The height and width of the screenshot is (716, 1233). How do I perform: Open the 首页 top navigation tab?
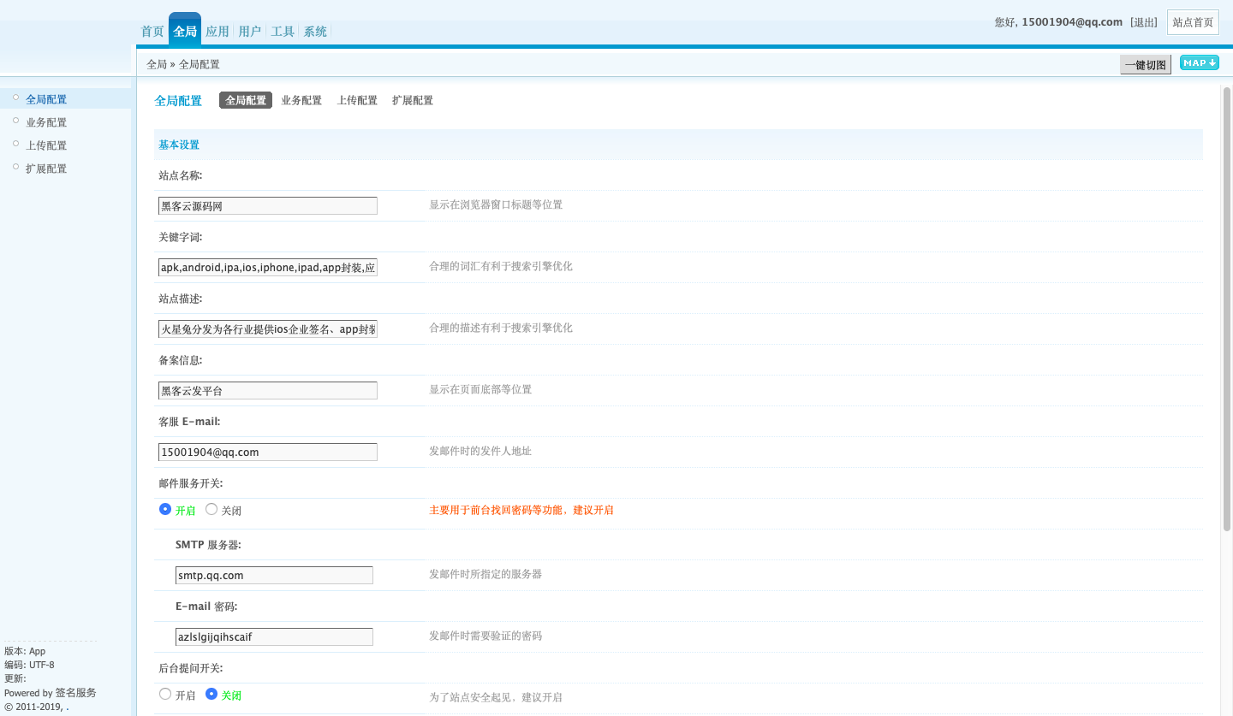(x=152, y=32)
